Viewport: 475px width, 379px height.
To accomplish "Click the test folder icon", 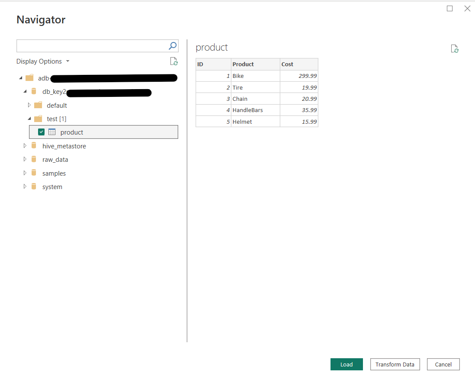I will click(x=38, y=119).
